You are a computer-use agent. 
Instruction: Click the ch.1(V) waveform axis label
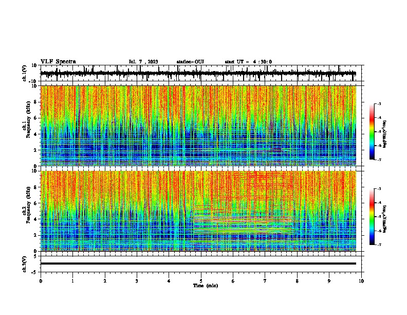click(x=25, y=73)
